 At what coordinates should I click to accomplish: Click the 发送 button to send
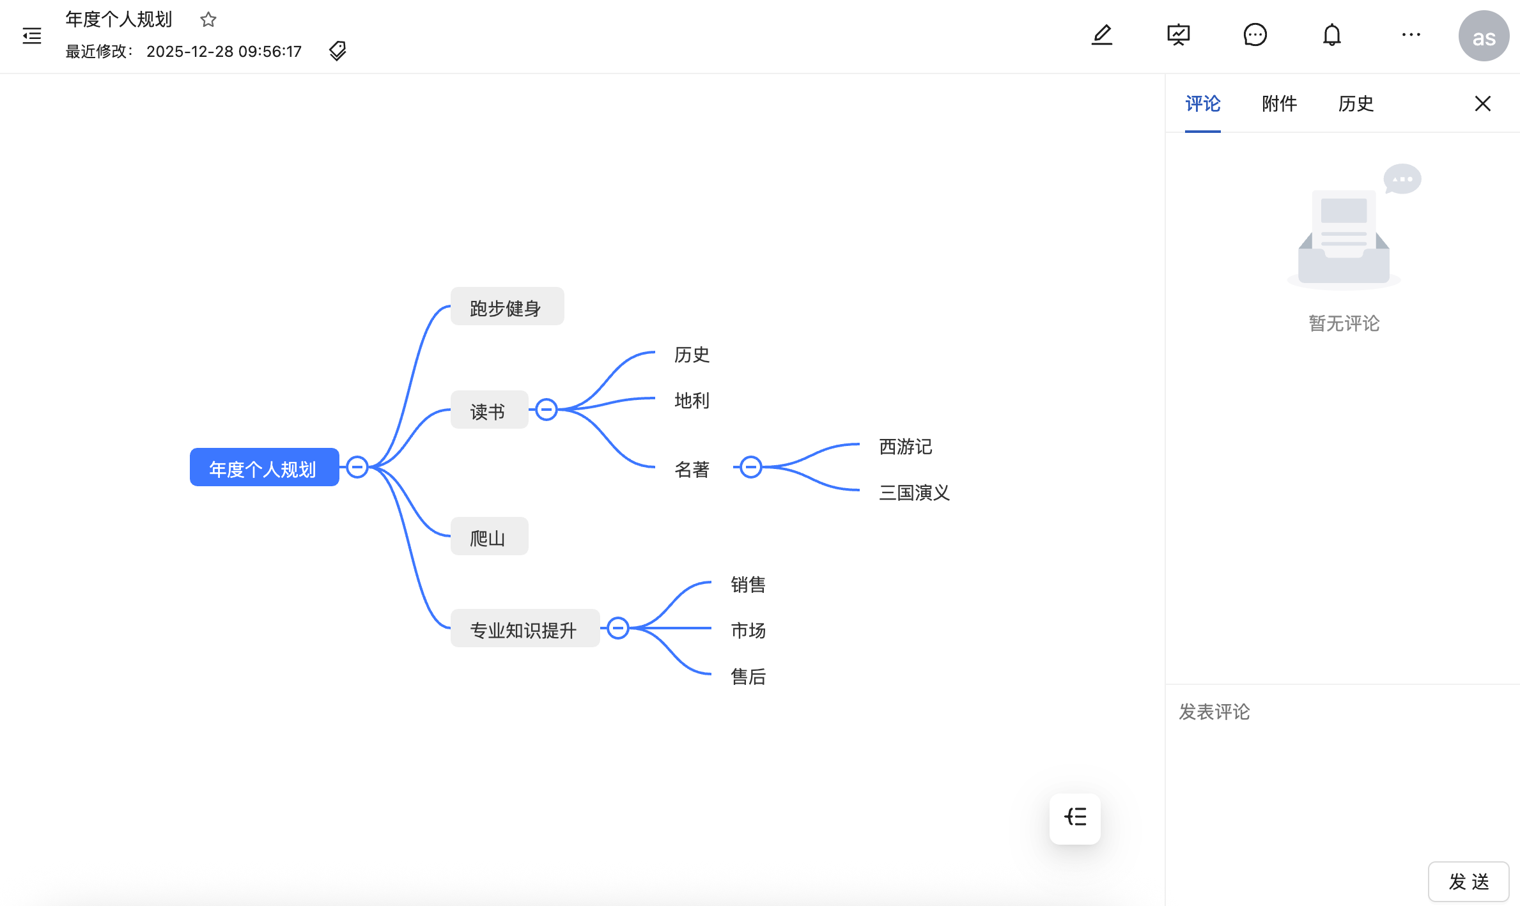1468,882
